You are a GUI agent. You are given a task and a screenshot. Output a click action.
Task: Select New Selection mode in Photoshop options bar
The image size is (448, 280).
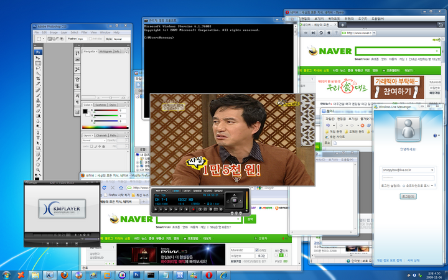point(50,39)
